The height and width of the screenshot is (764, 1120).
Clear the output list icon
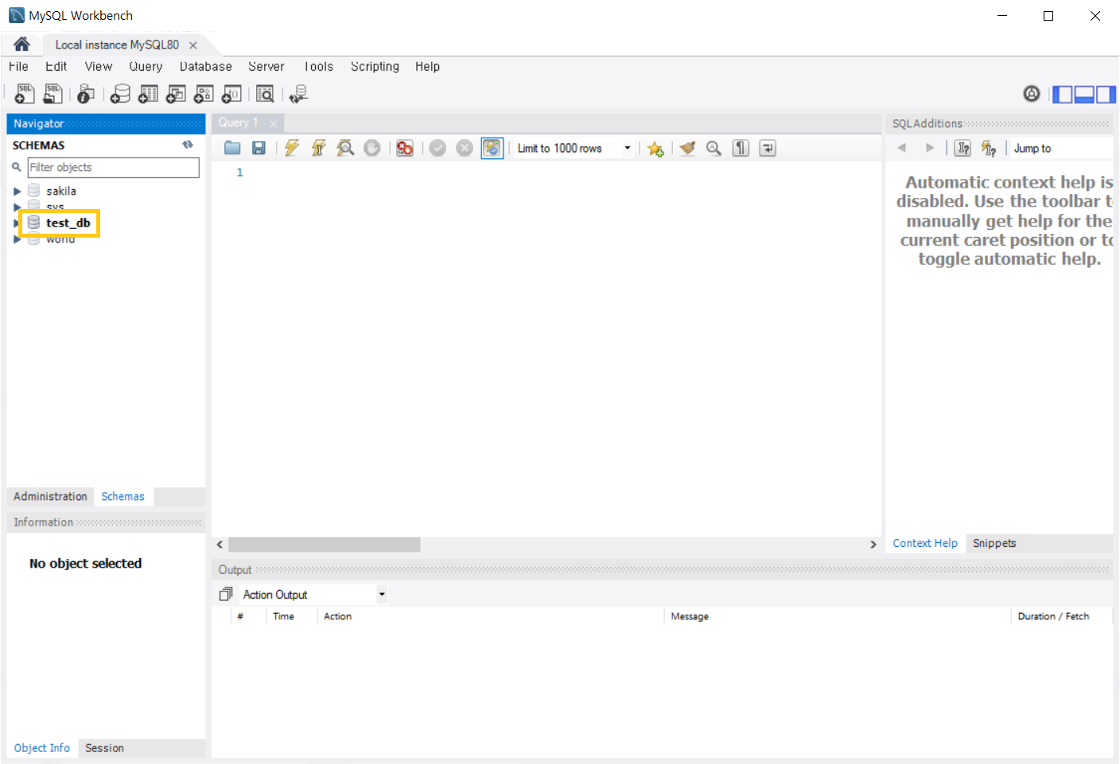coord(226,594)
